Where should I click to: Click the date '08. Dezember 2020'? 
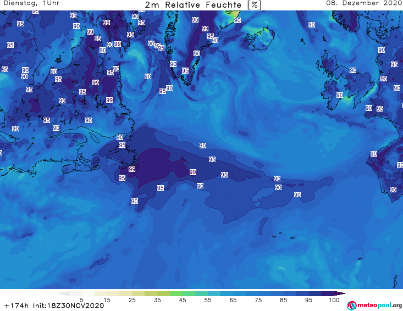[x=364, y=3]
